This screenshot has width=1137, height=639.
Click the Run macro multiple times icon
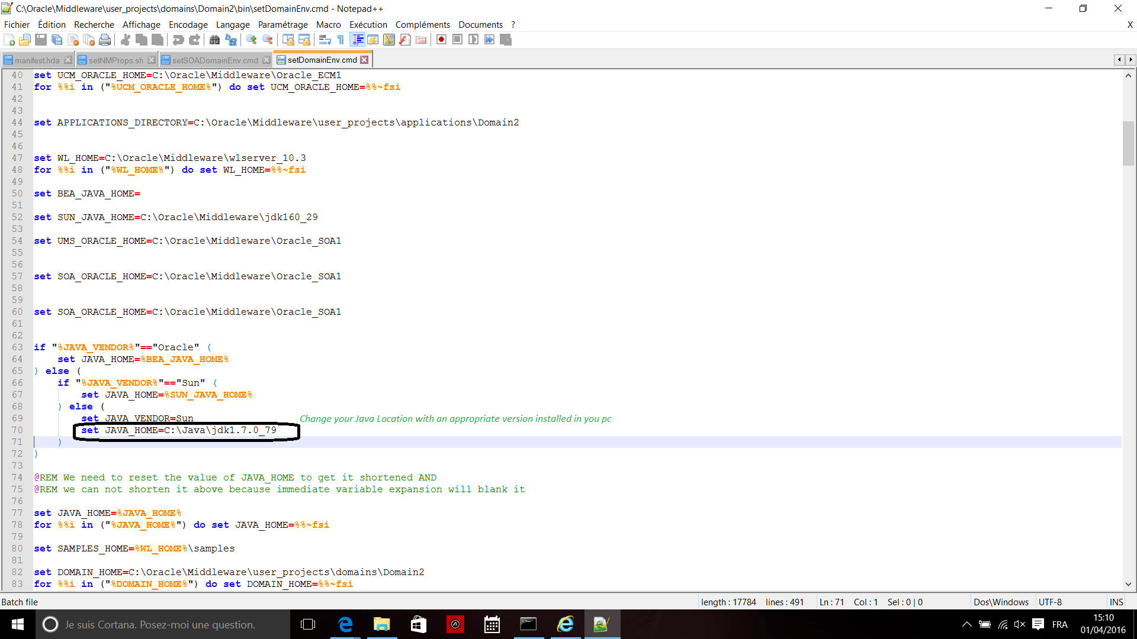coord(489,40)
